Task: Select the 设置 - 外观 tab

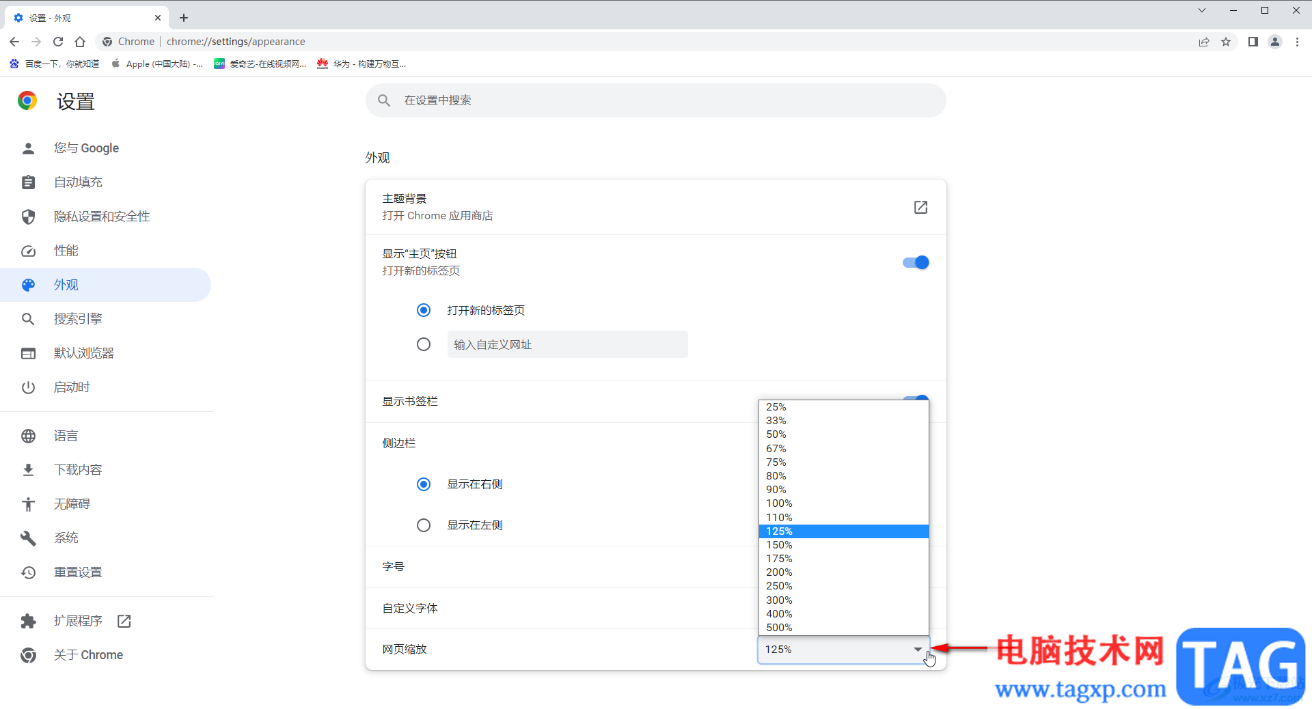Action: click(86, 18)
